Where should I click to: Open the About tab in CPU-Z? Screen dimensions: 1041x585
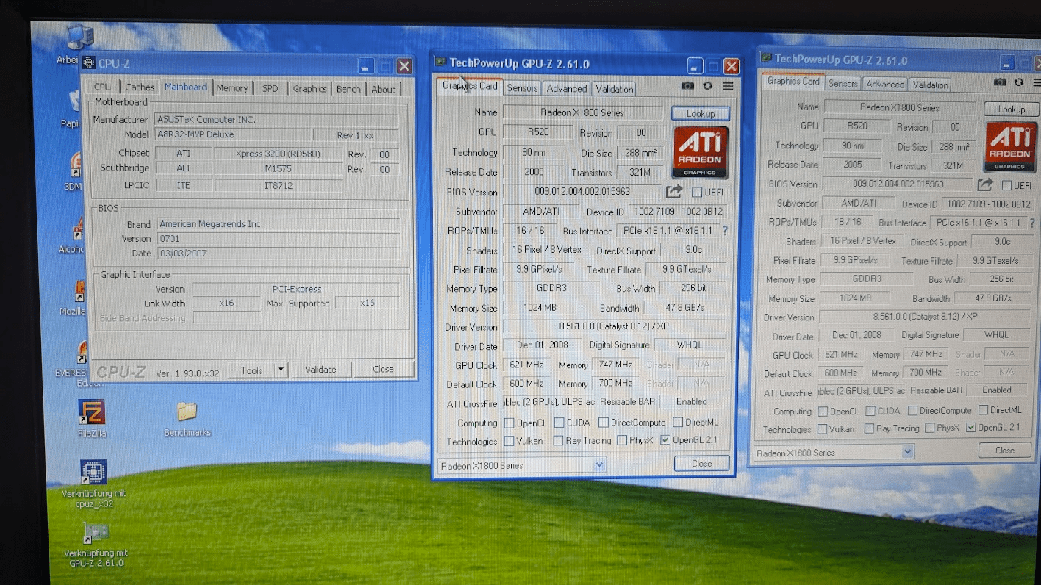(383, 89)
